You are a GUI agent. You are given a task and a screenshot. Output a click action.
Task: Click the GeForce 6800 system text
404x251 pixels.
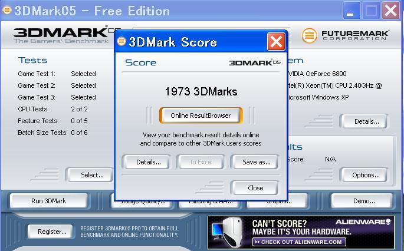317,74
